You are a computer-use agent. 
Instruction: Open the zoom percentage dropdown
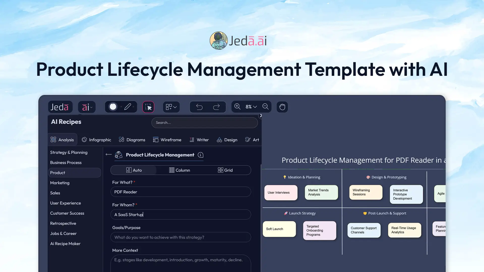(251, 107)
